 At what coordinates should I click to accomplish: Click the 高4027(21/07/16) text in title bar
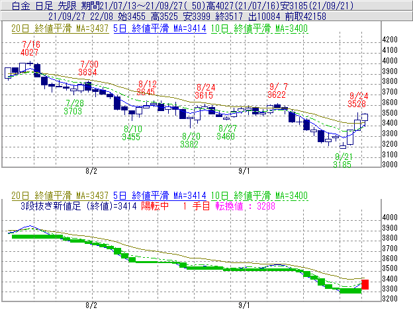[x=244, y=5]
